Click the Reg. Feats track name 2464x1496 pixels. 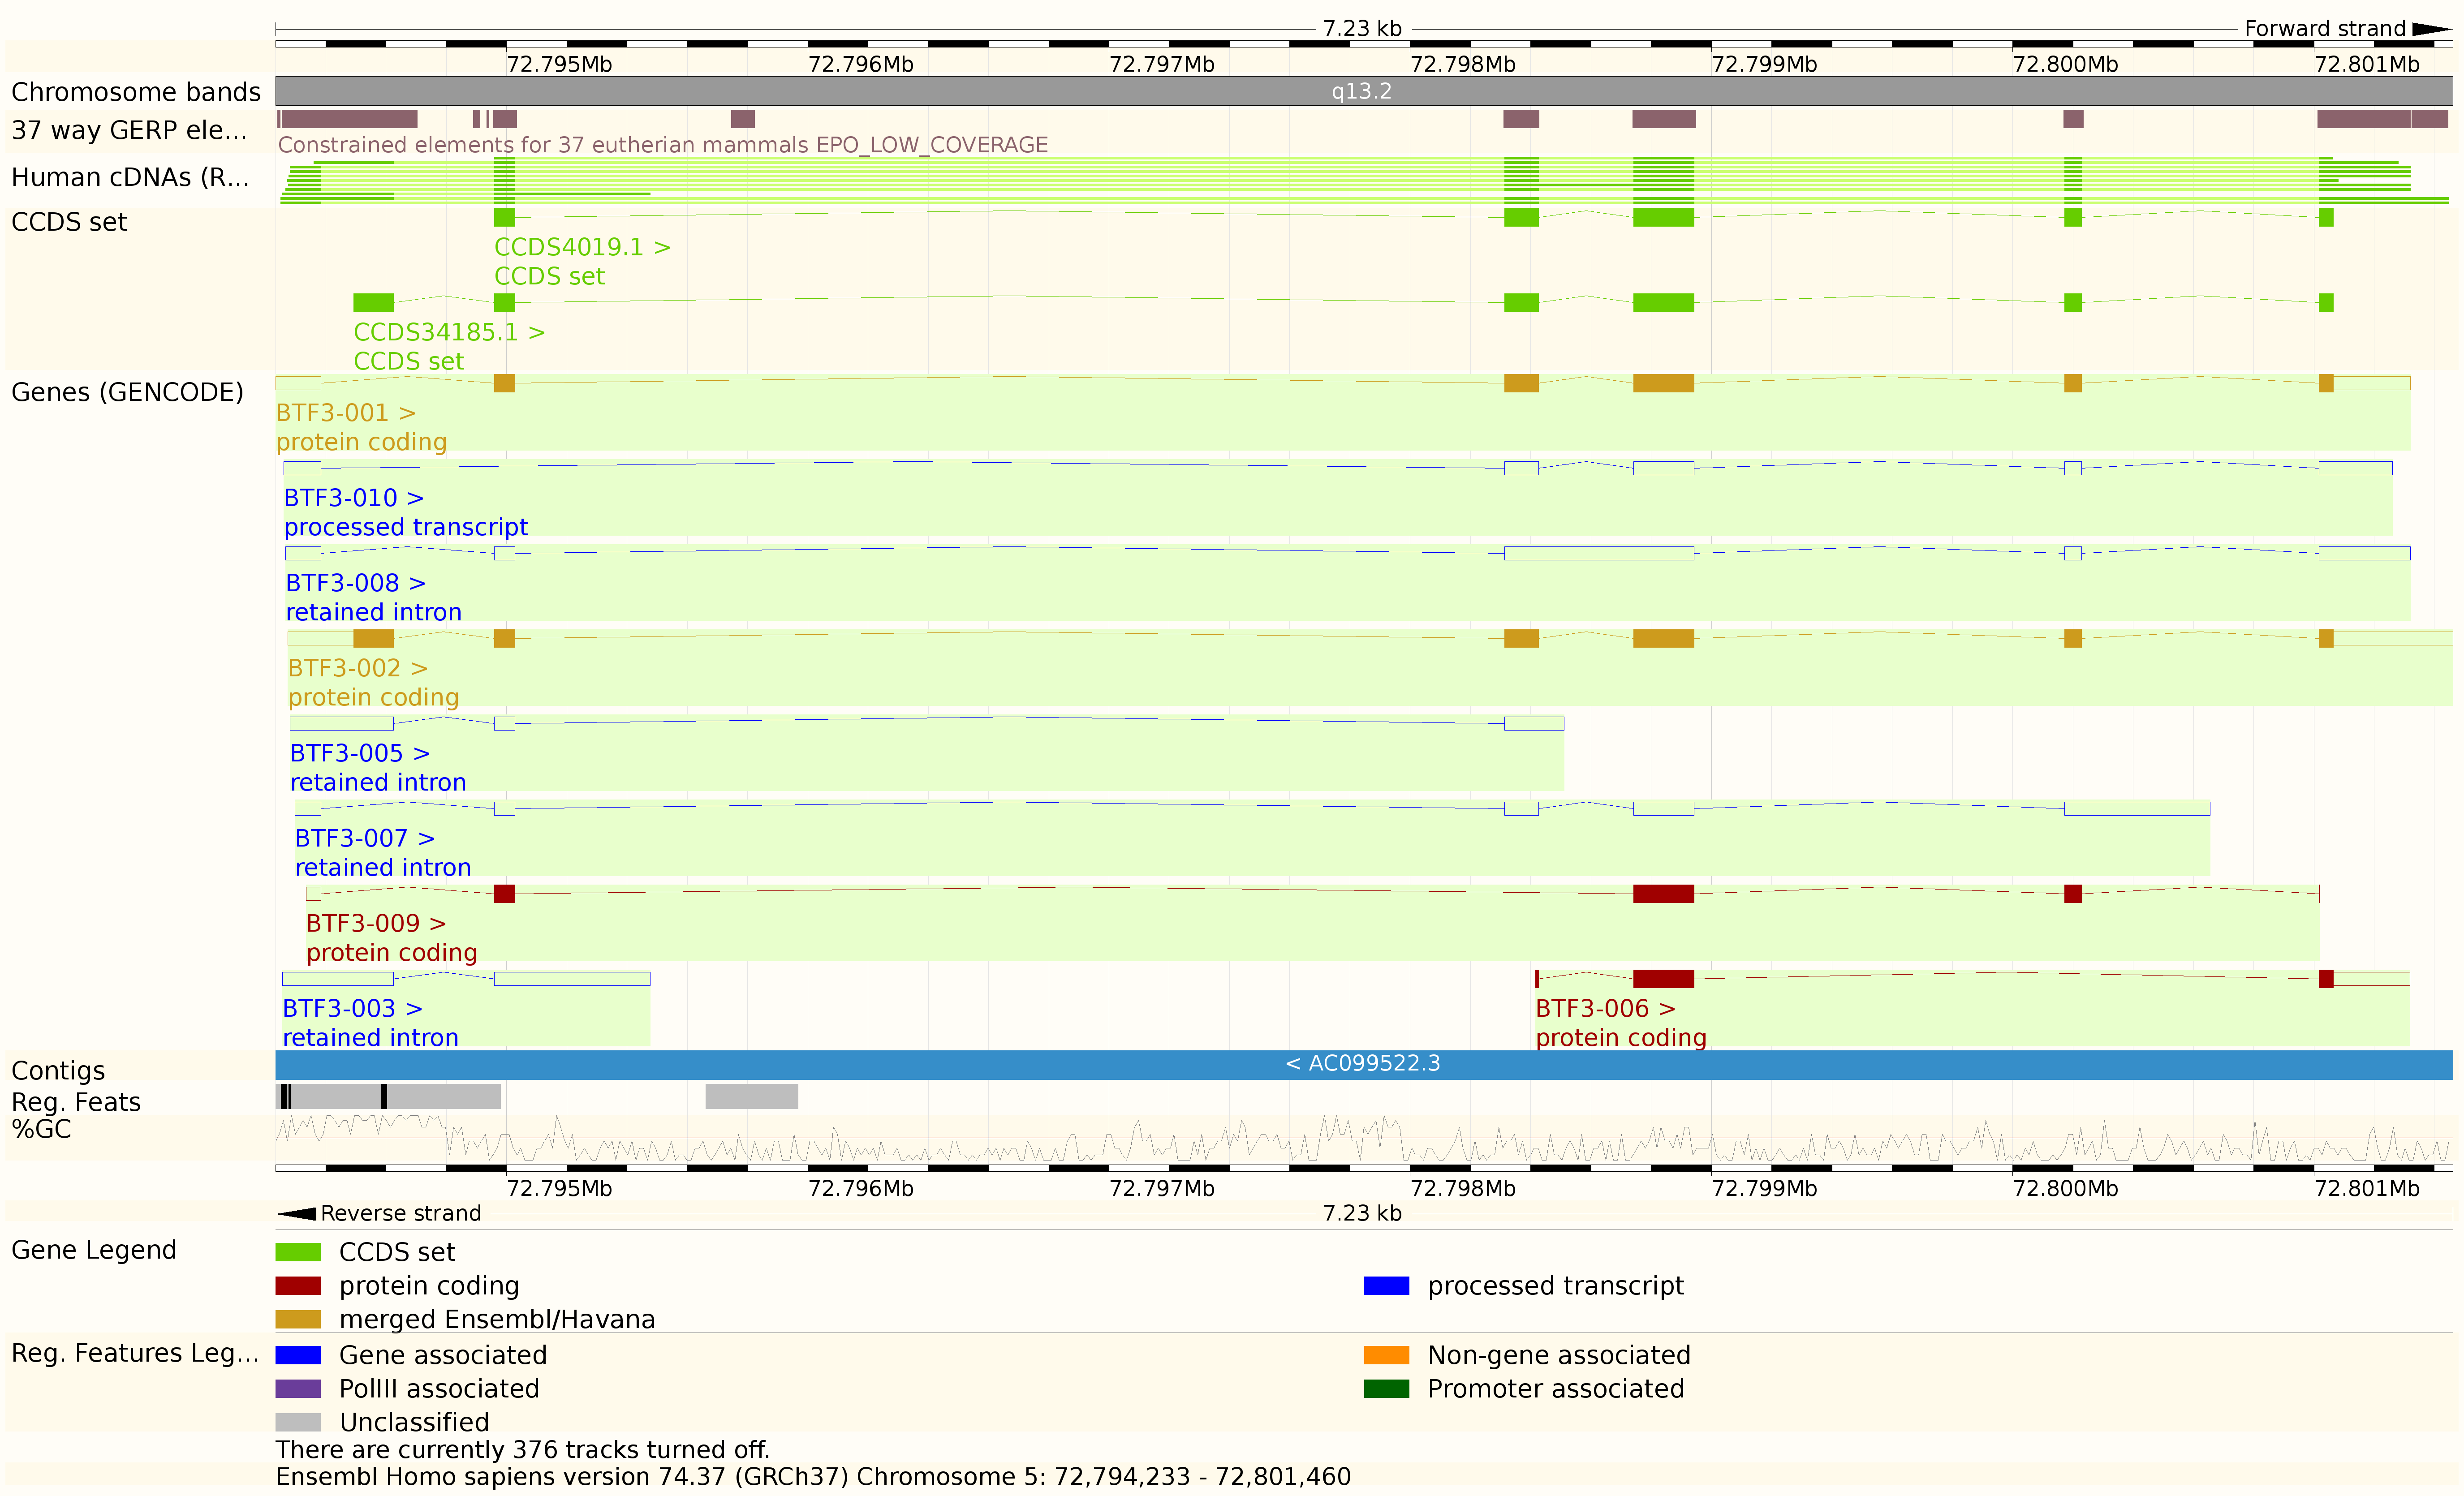[x=76, y=1102]
